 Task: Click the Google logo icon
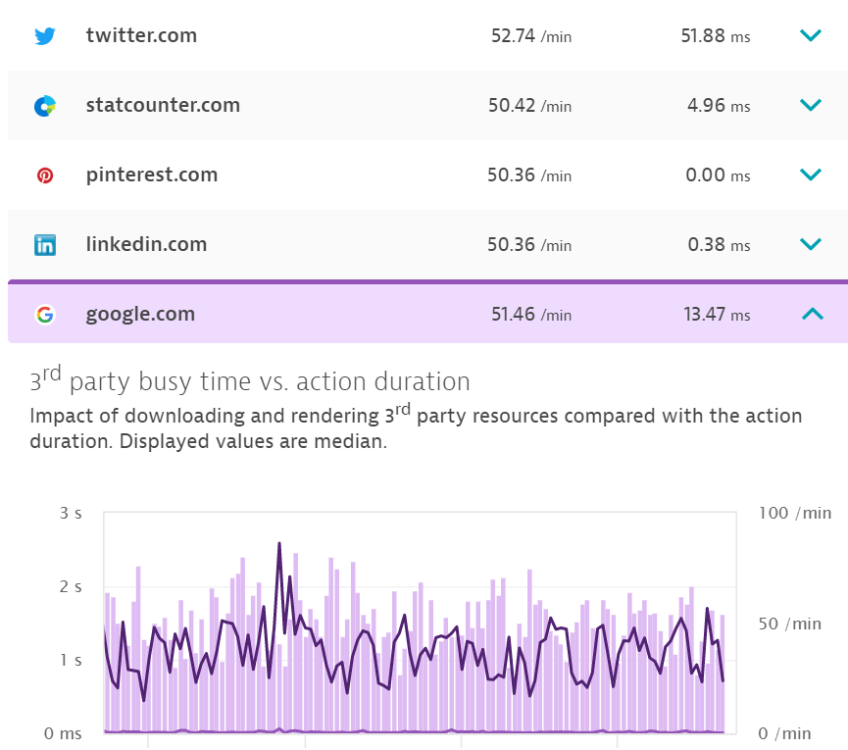45,315
